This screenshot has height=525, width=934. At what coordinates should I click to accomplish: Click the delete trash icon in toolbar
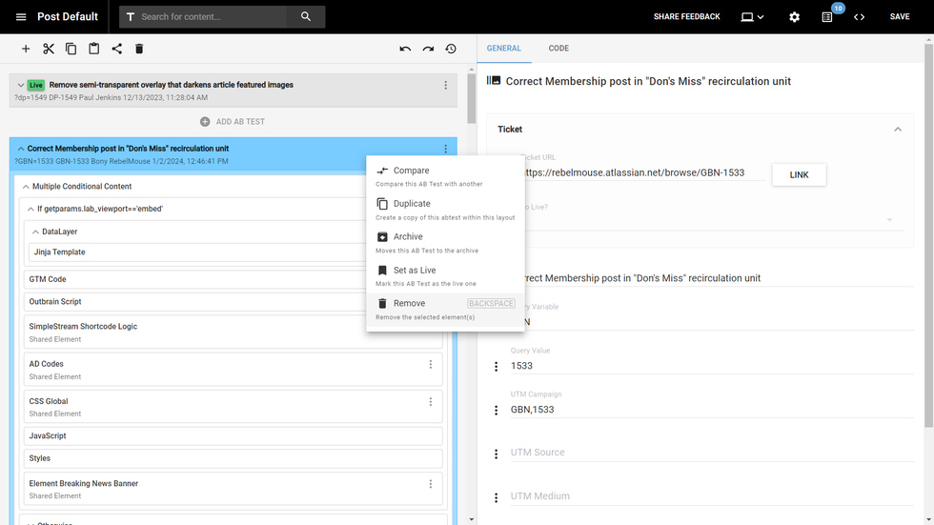click(x=139, y=49)
